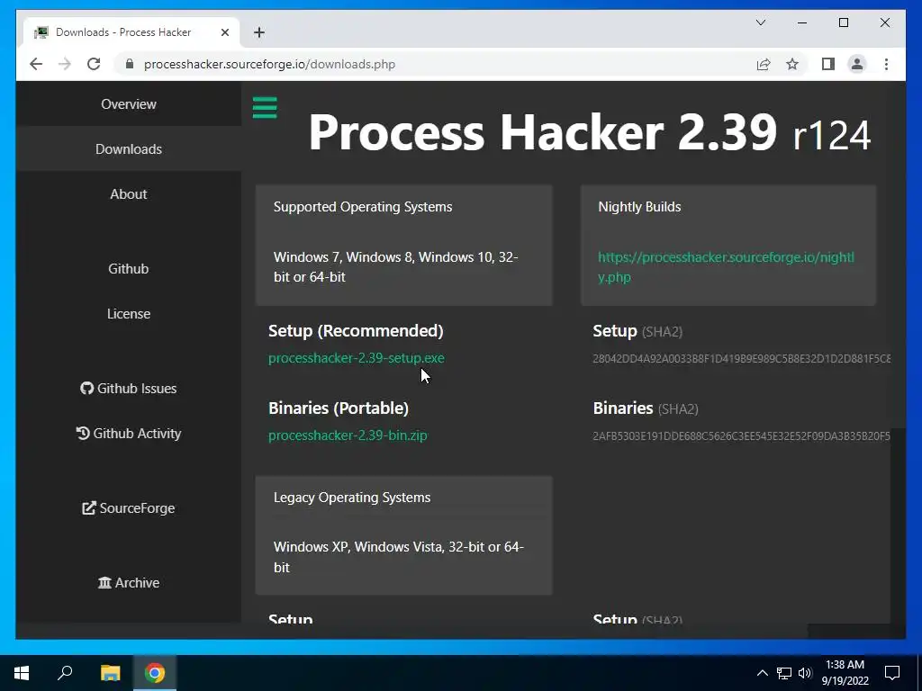Open the nightly builds URL link
Viewport: 922px width, 691px height.
pos(726,266)
